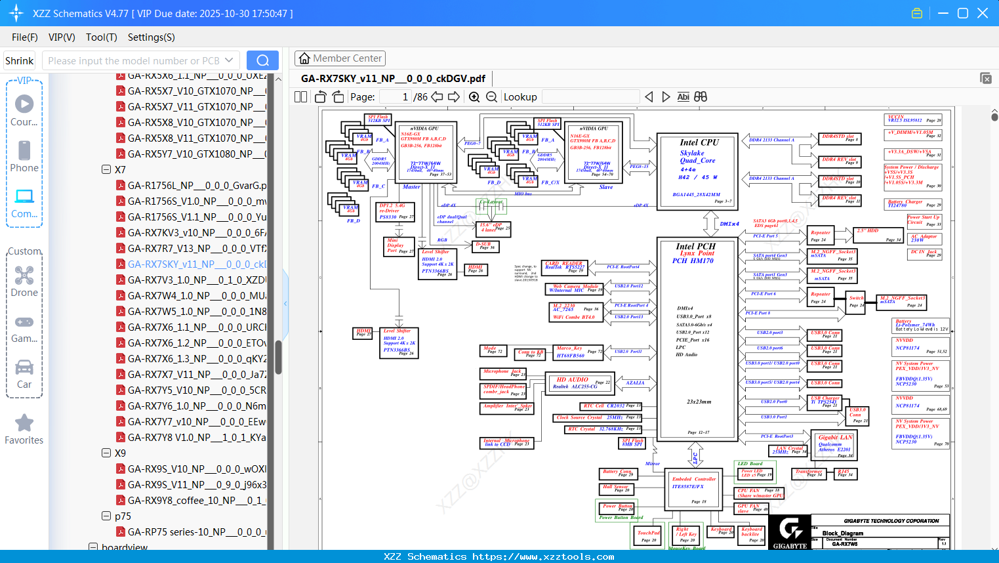Open the Car category
The width and height of the screenshot is (999, 563).
click(24, 374)
